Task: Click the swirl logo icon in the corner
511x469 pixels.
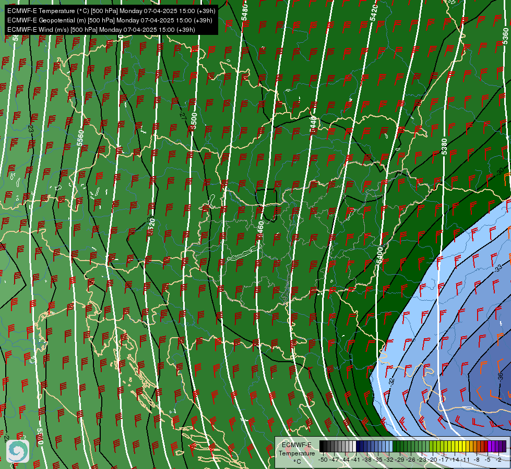Action: point(18,451)
